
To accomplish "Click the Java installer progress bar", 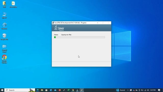I will (79, 37).
